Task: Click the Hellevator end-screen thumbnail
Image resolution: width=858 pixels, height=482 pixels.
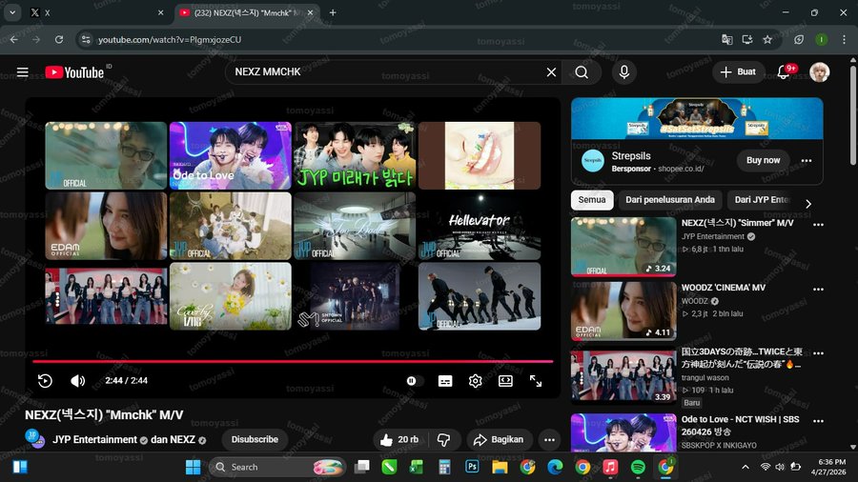Action: coord(480,227)
